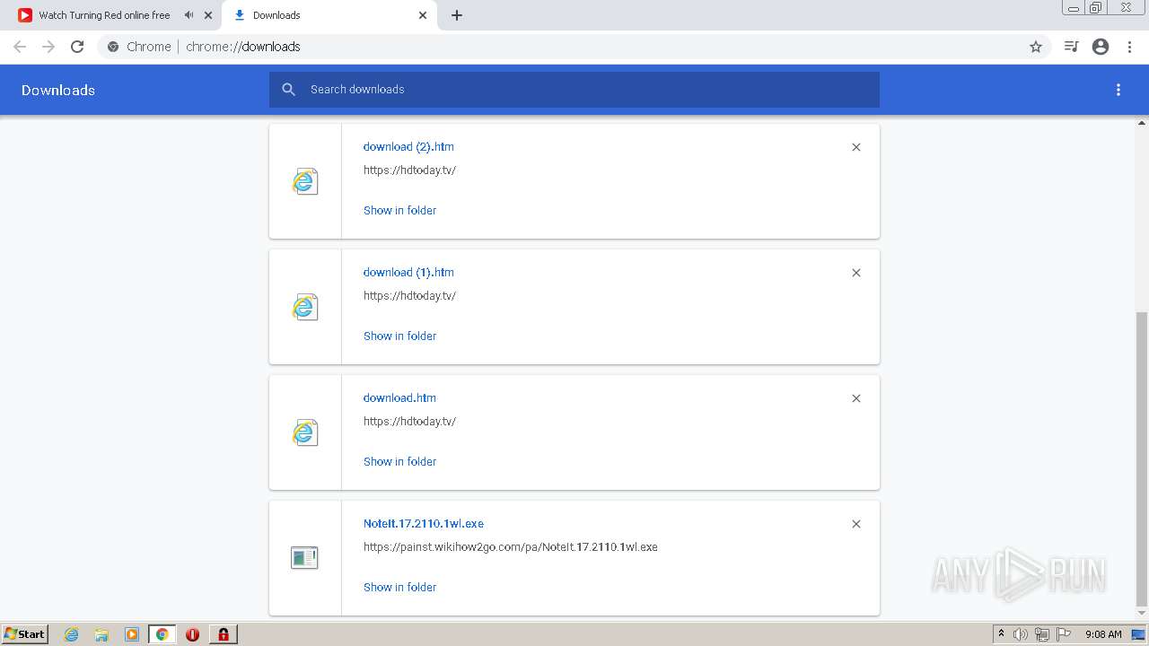This screenshot has width=1149, height=646.
Task: Click the download.htm file icon
Action: [305, 432]
